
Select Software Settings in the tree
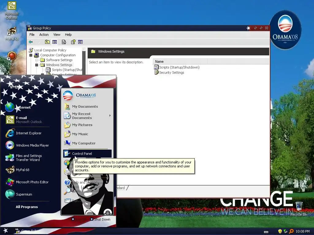click(59, 60)
